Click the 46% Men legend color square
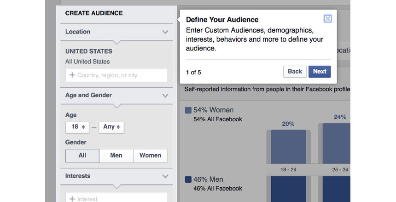396x202 pixels. 188,180
